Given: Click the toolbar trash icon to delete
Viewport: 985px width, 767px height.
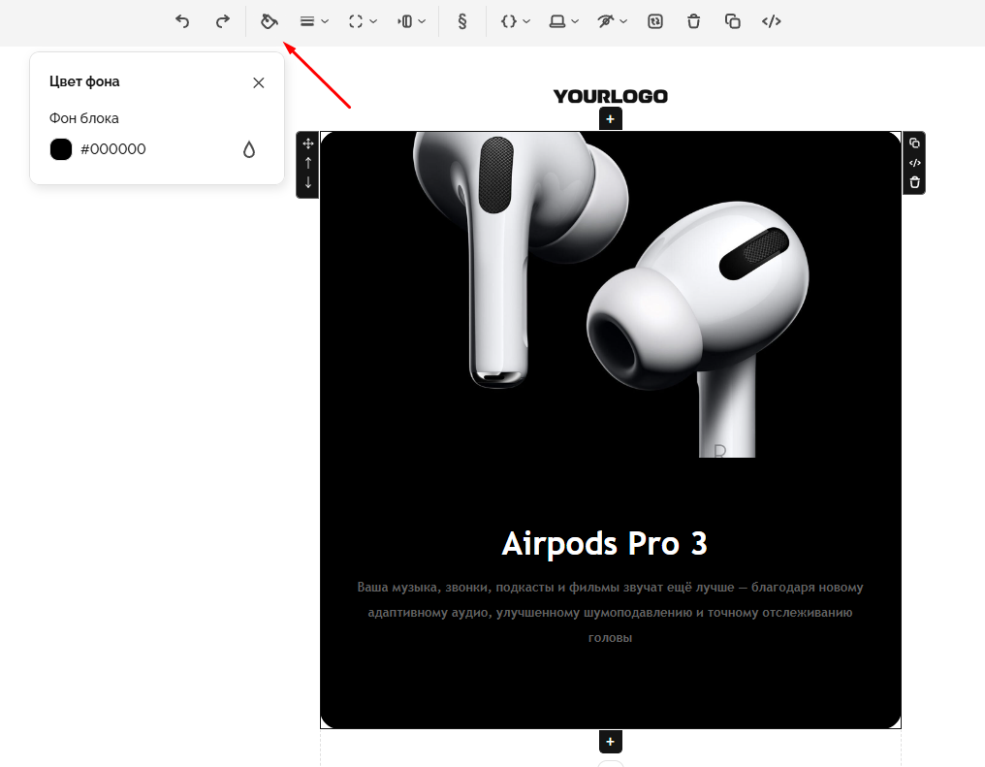Looking at the screenshot, I should (693, 21).
